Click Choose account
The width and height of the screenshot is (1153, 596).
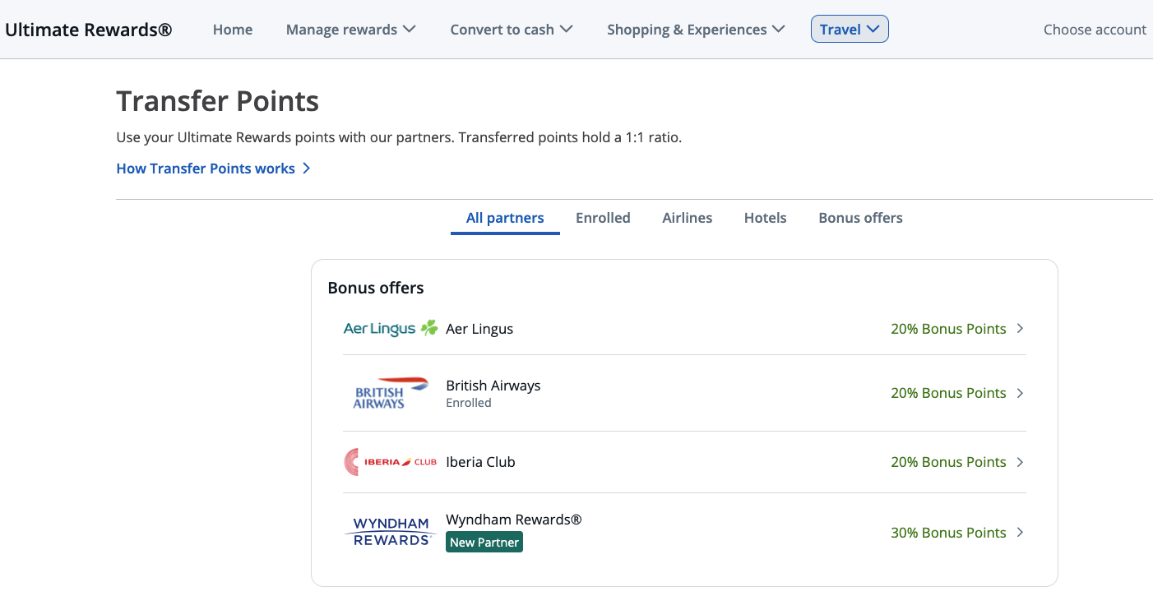coord(1095,29)
